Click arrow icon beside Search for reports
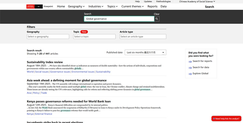 pos(190,61)
